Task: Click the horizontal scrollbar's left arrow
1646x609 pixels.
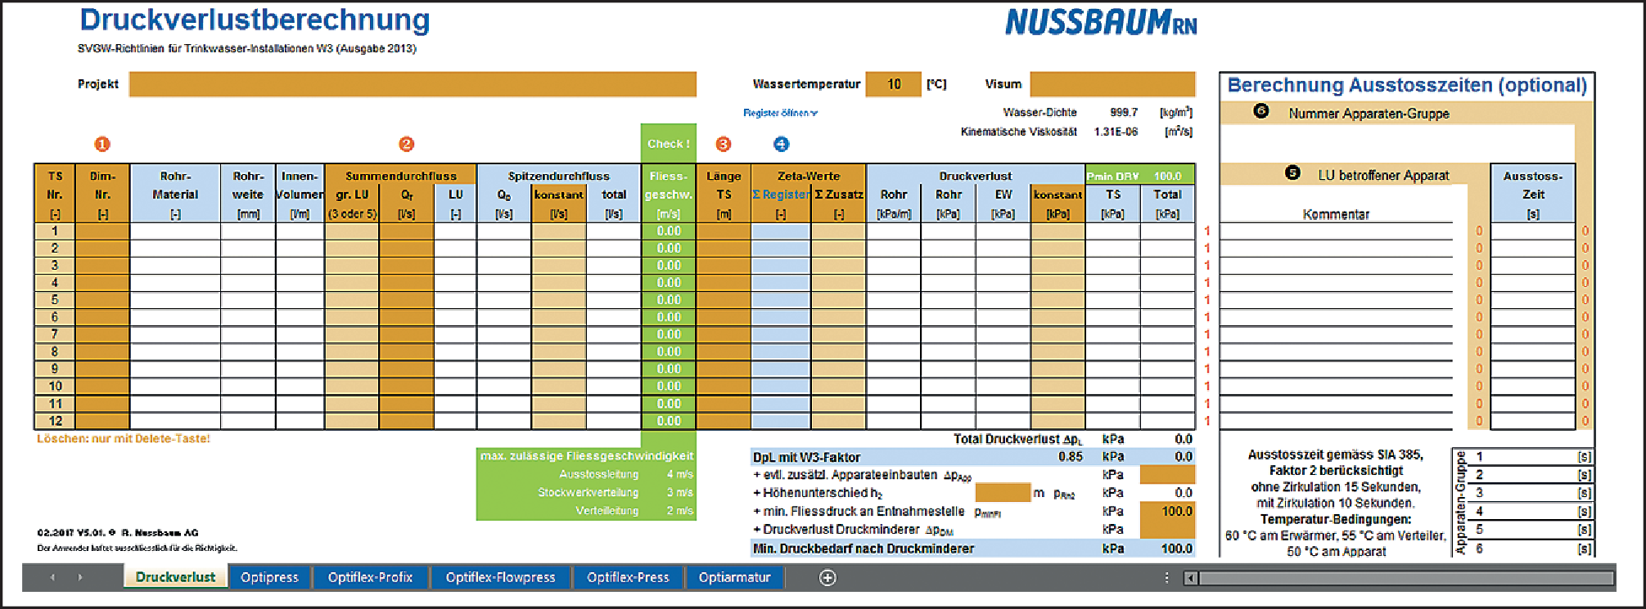Action: (1192, 579)
